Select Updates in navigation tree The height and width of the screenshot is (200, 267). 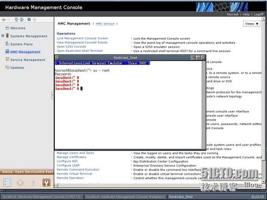tap(17, 68)
